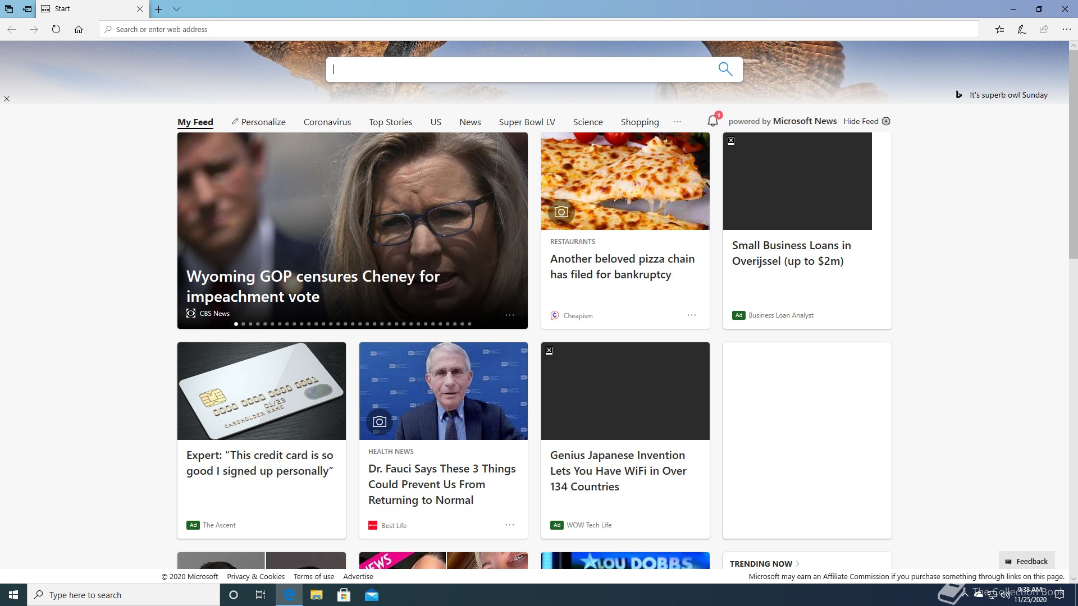Click the pizza gallery camera icon
Viewport: 1078px width, 606px height.
point(561,212)
